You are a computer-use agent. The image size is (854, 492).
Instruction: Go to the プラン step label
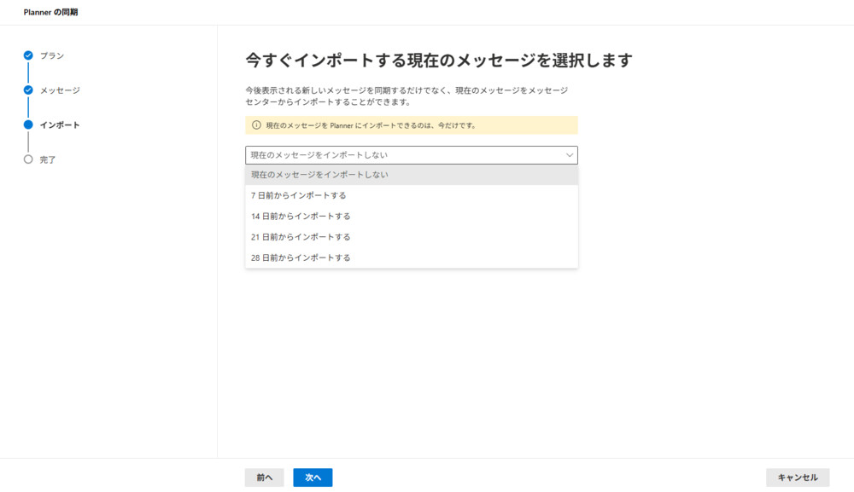[52, 55]
